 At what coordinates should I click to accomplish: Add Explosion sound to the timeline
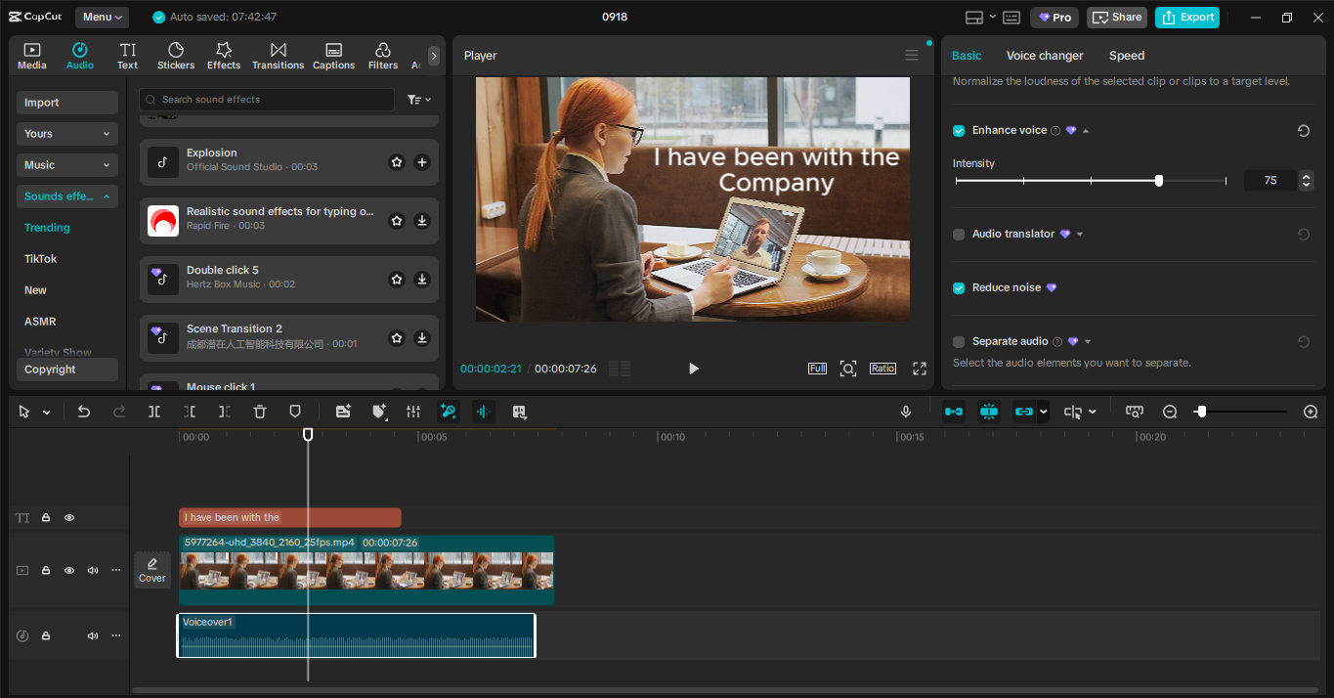pyautogui.click(x=422, y=162)
